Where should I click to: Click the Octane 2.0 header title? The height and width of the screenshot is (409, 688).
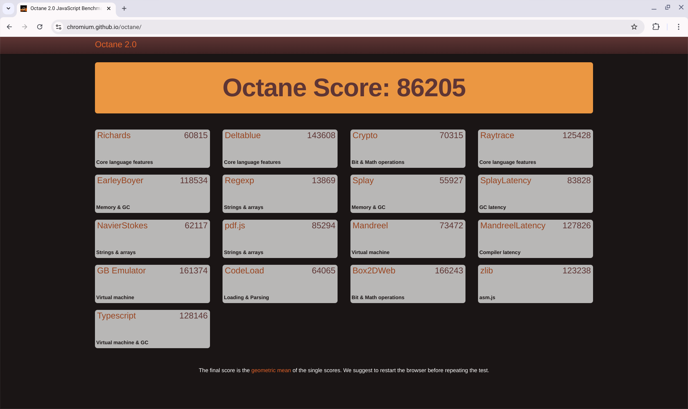tap(115, 45)
